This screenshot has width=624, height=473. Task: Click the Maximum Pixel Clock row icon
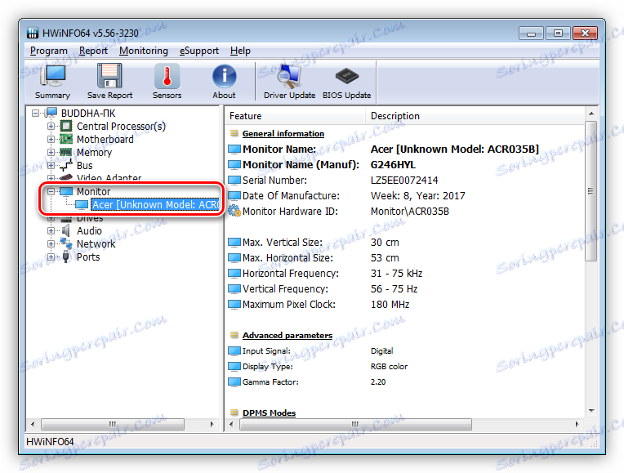pyautogui.click(x=234, y=305)
